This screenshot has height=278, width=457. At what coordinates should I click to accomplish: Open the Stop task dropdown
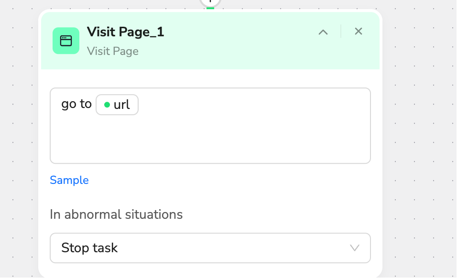210,248
